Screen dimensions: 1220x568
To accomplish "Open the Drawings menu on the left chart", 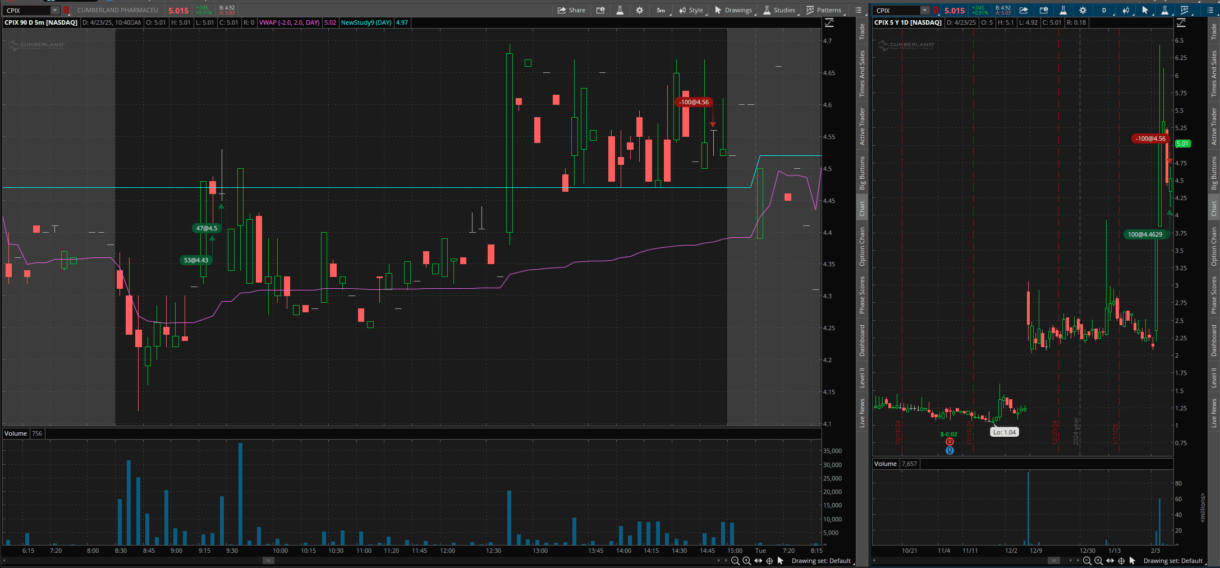I will [733, 10].
